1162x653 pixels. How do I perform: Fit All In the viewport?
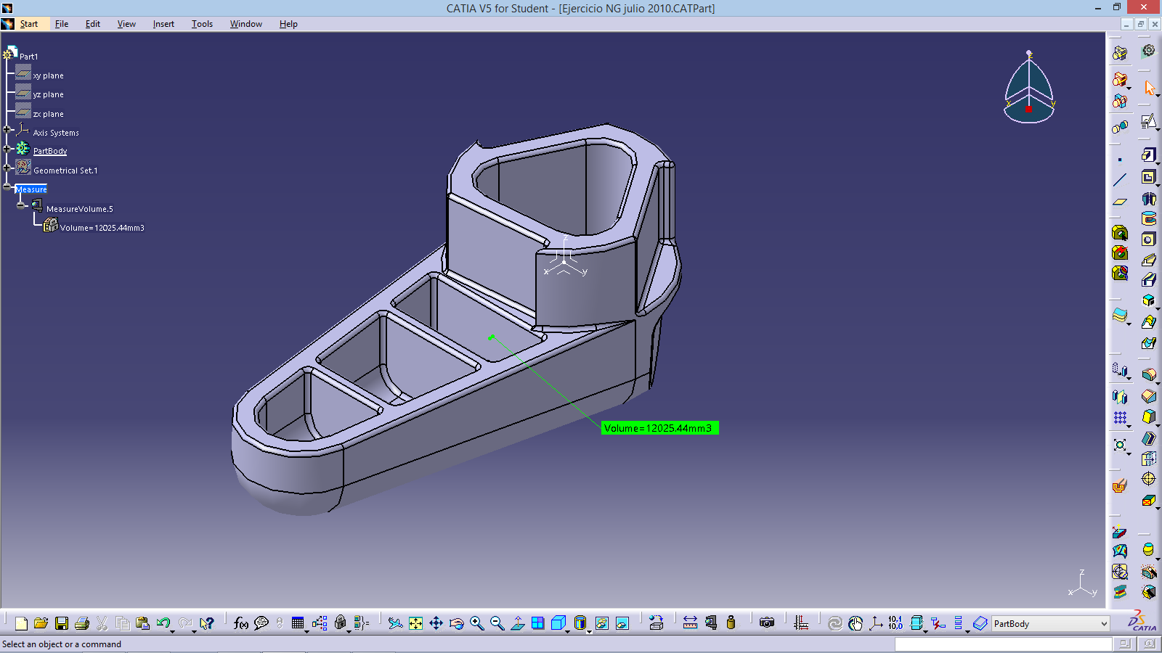[x=415, y=623]
